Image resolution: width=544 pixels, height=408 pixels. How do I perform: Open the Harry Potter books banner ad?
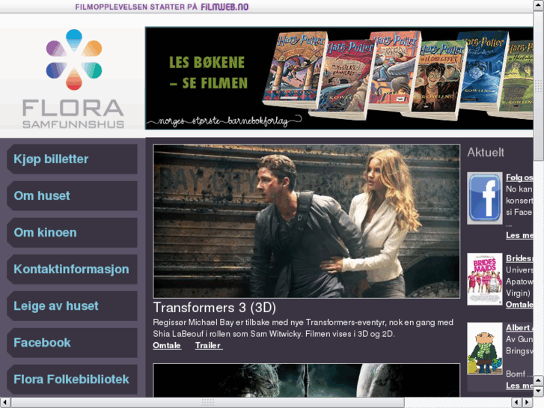point(339,78)
